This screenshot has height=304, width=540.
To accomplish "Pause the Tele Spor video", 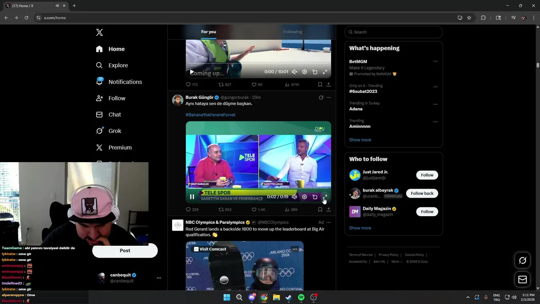I will (192, 197).
